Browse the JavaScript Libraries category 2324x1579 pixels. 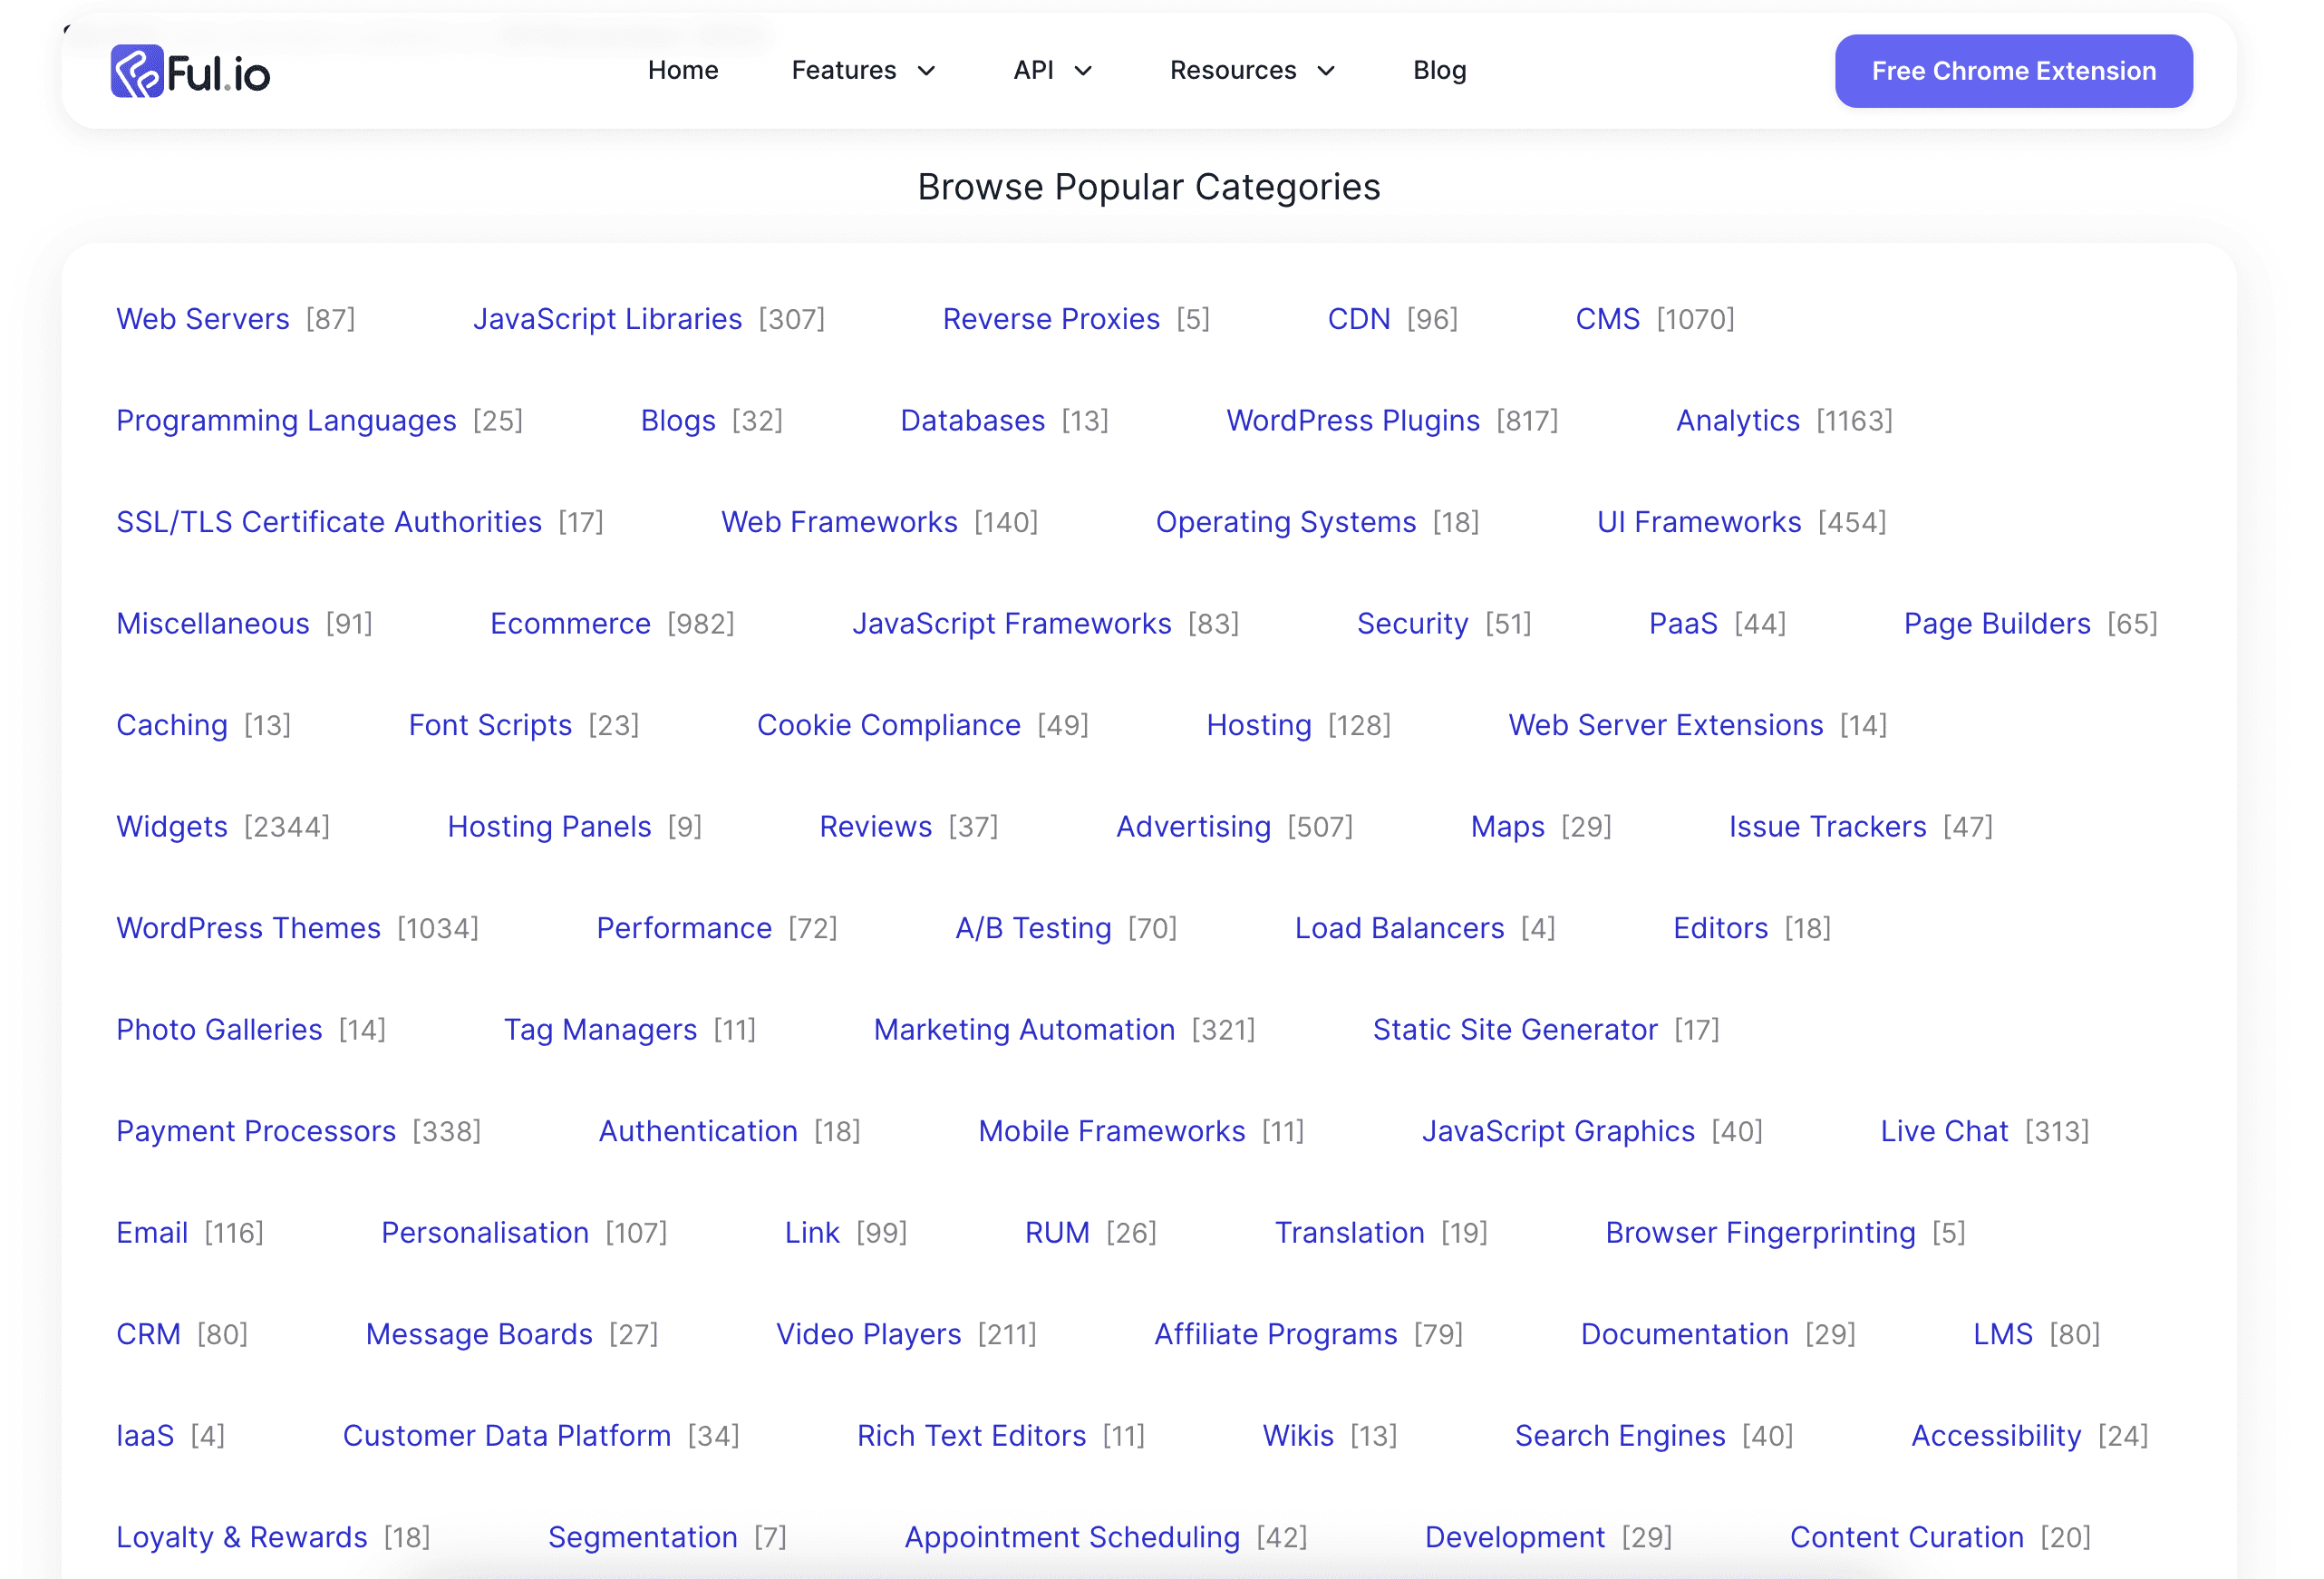[x=607, y=319]
